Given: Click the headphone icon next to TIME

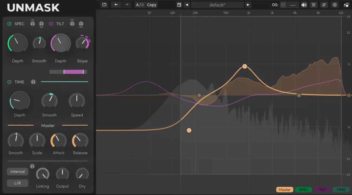Looking at the screenshot, I should pos(33,82).
